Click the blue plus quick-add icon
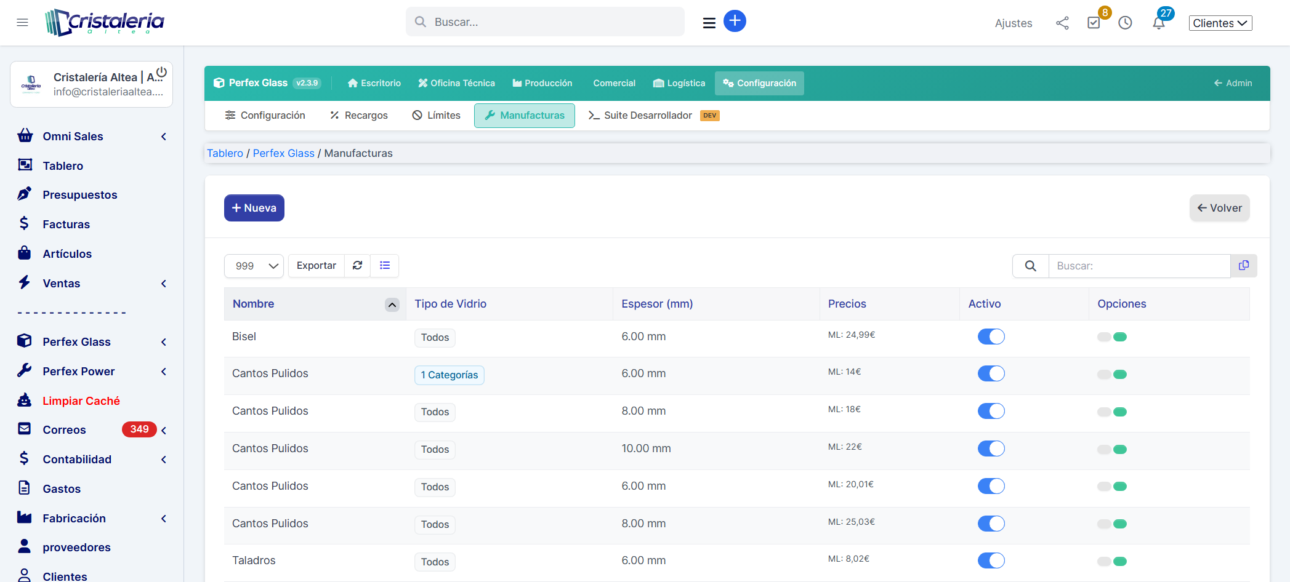The height and width of the screenshot is (582, 1290). 735,22
